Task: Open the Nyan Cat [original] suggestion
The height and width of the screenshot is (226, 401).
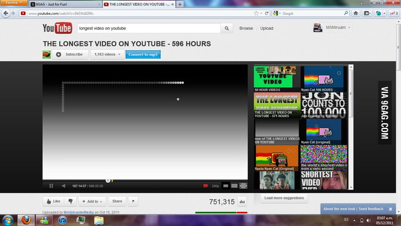Action: pyautogui.click(x=324, y=131)
